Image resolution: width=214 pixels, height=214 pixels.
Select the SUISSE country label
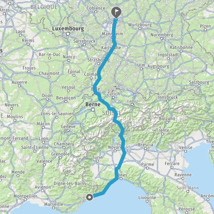point(112,113)
